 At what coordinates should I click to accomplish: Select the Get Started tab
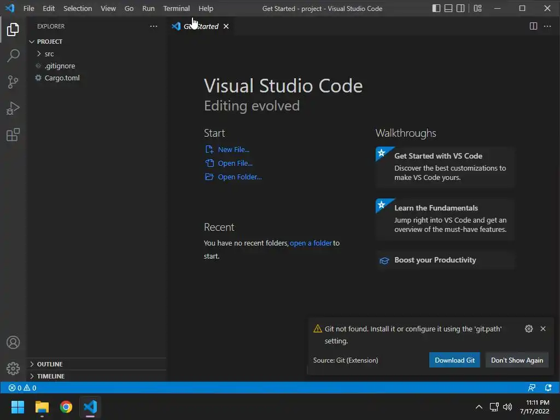(x=201, y=26)
